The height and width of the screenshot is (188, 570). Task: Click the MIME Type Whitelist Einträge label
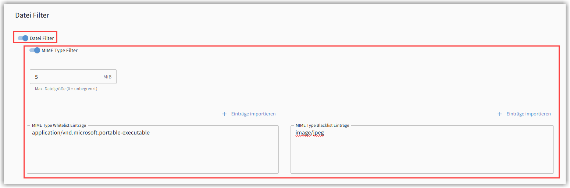(59, 125)
